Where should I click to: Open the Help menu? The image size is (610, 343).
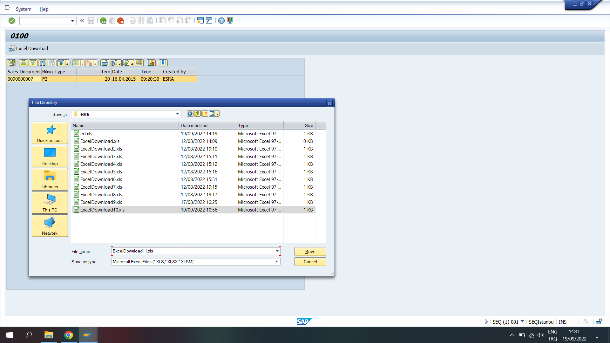click(x=44, y=9)
